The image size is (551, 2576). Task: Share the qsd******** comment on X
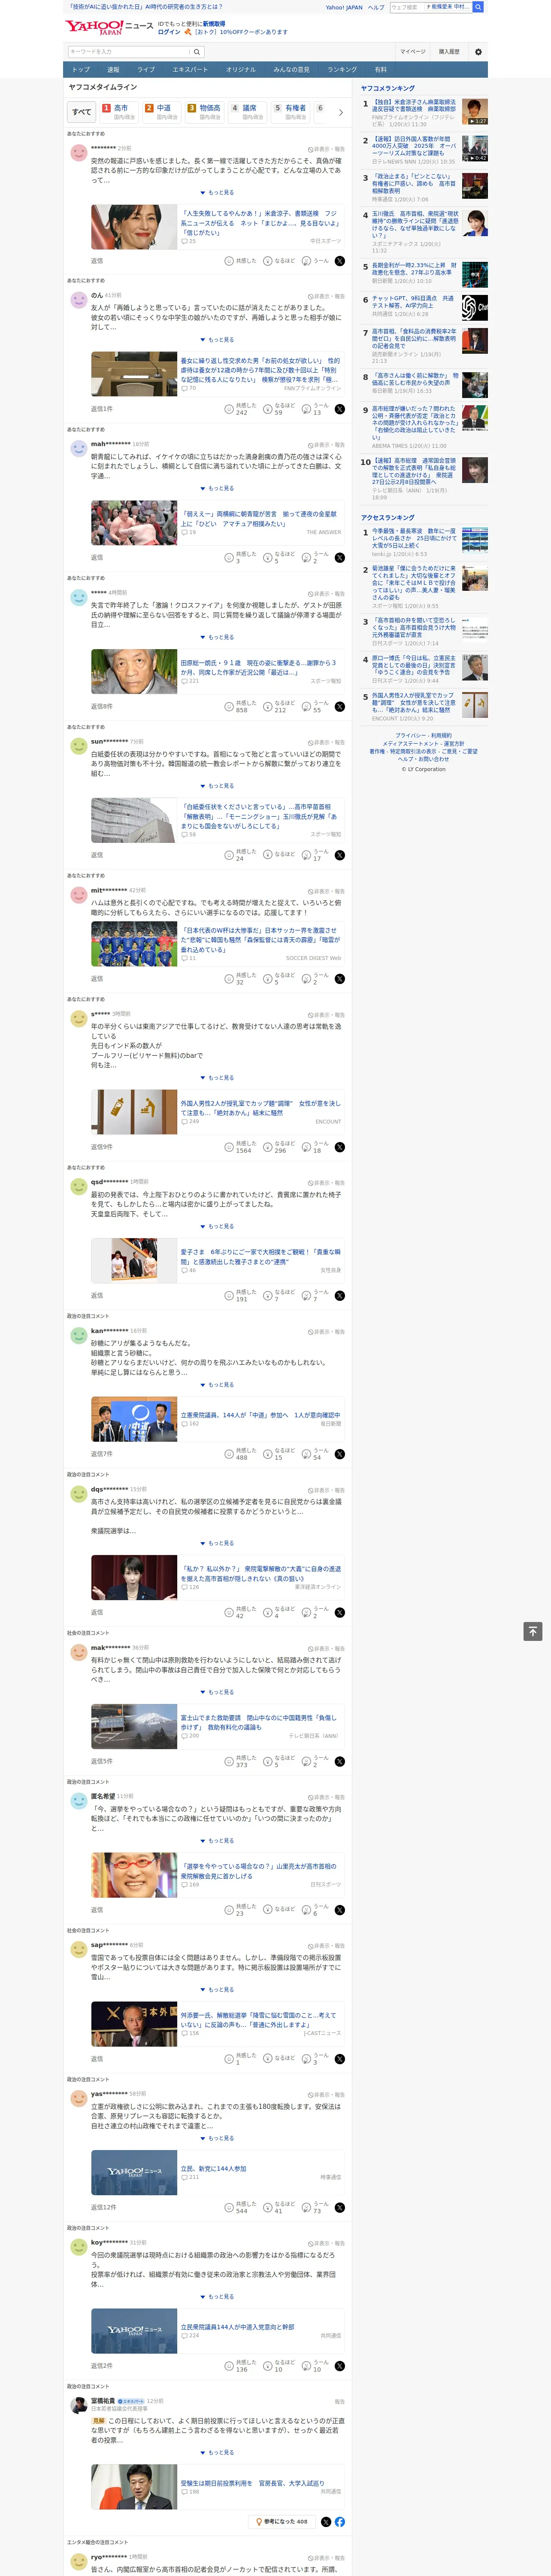pos(340,1296)
